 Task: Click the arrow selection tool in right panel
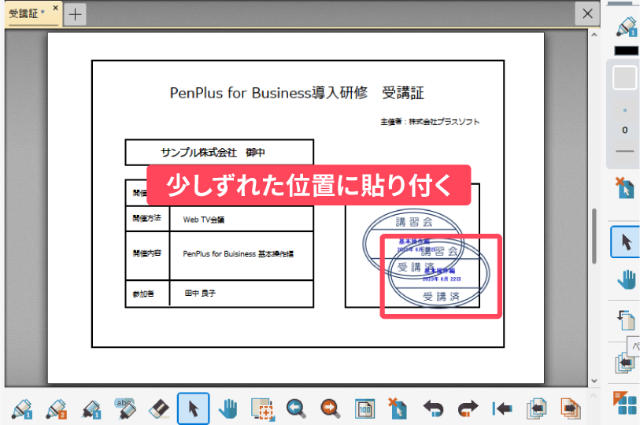click(626, 242)
